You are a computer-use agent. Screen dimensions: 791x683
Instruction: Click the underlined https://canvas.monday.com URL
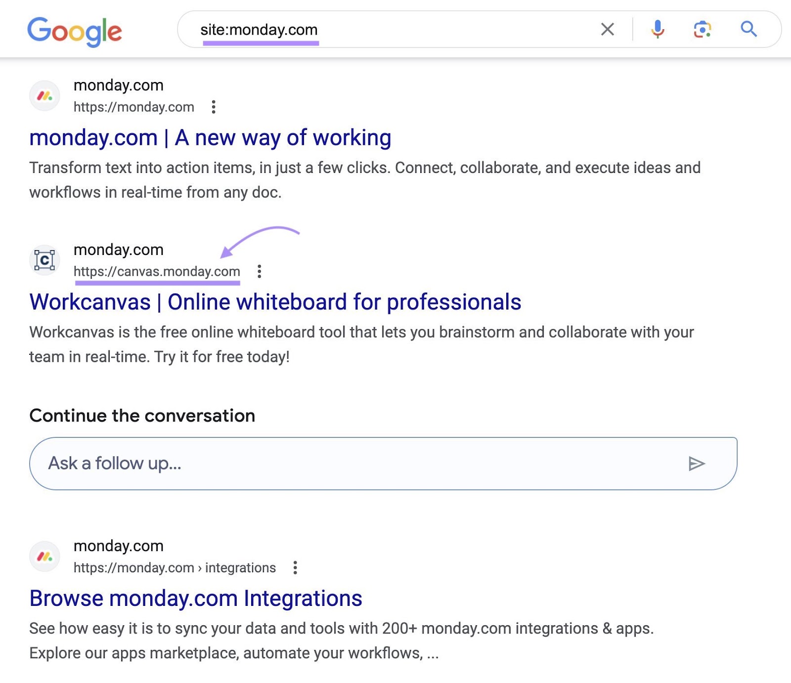coord(157,271)
